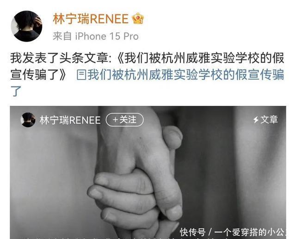Click the wrapped blue 了 on the third line

click(16, 91)
